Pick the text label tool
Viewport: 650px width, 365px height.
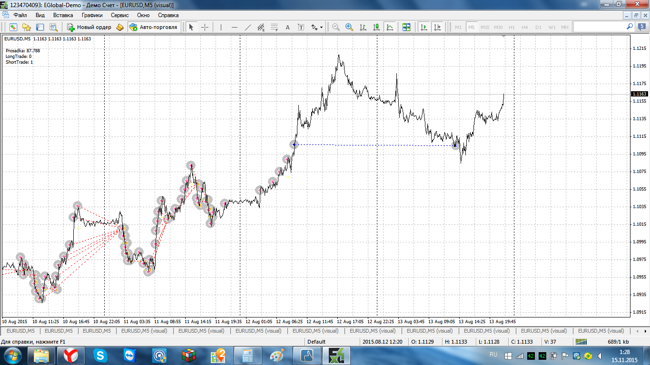pyautogui.click(x=287, y=27)
